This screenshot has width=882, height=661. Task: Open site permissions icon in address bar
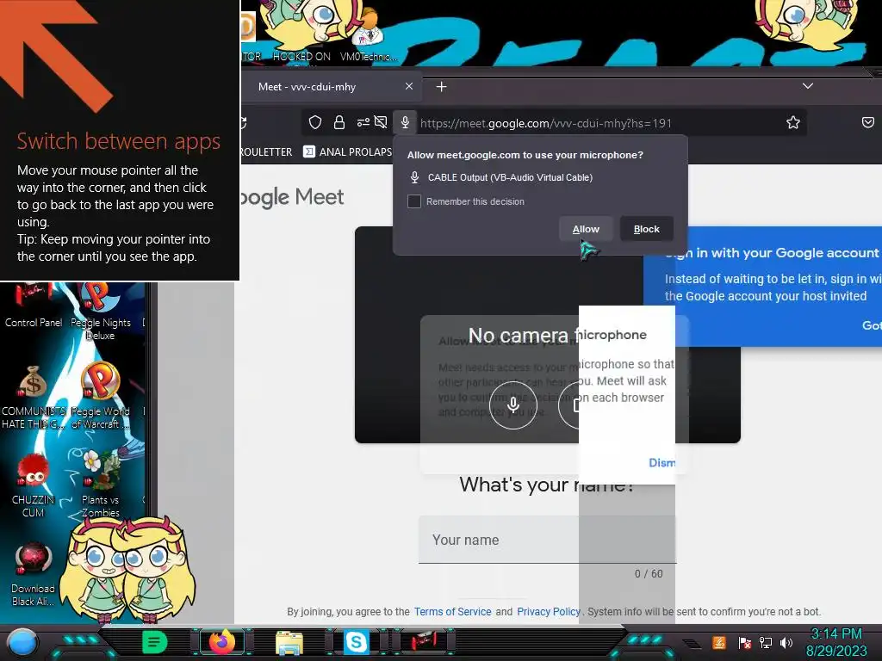(x=363, y=122)
